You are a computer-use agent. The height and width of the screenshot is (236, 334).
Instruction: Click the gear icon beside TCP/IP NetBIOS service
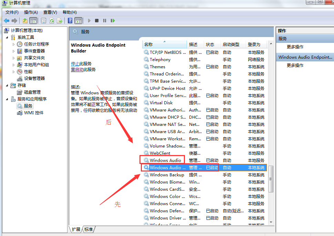[x=146, y=52]
